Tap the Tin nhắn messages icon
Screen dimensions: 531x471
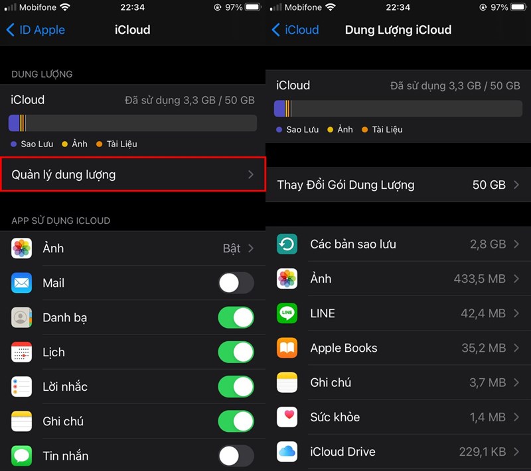click(22, 456)
